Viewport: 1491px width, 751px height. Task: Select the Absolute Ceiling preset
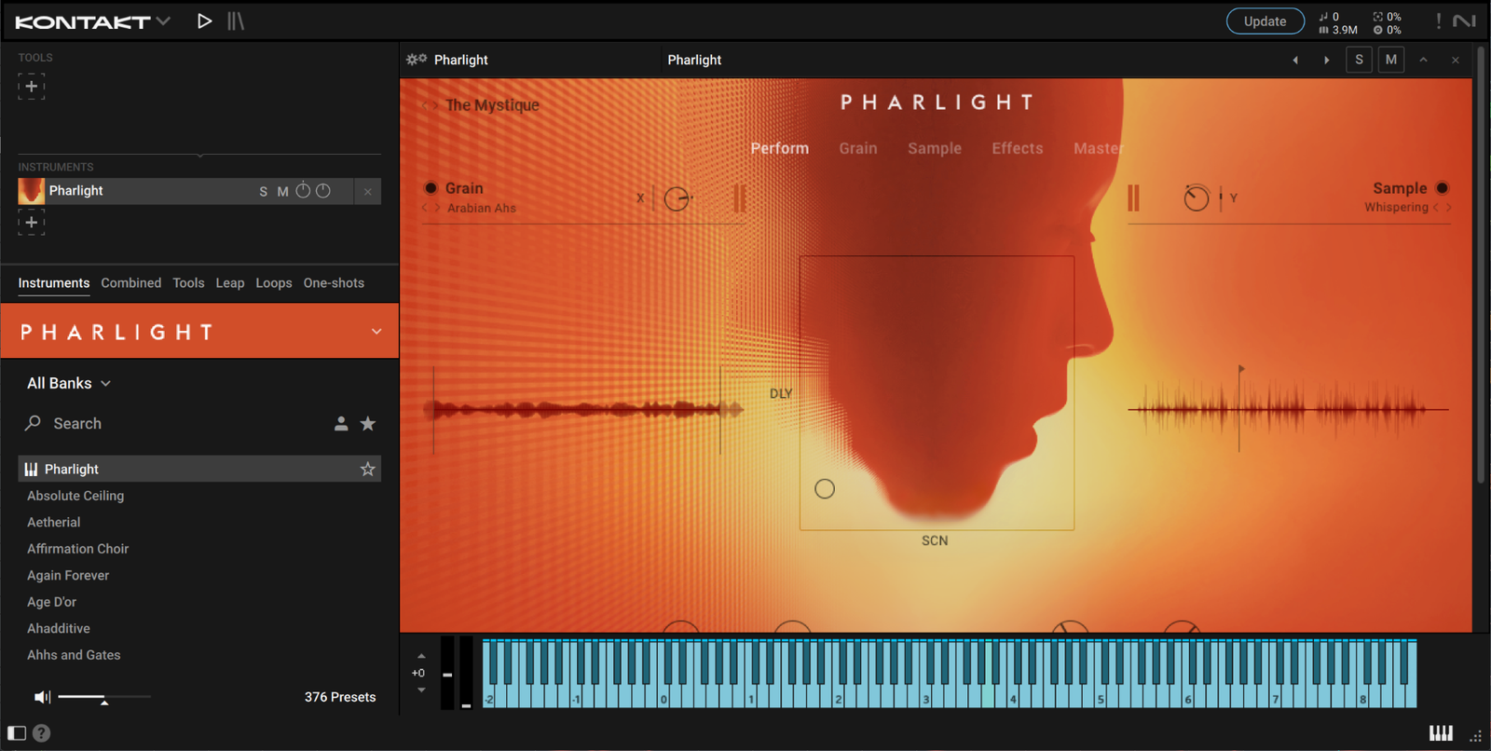tap(75, 496)
